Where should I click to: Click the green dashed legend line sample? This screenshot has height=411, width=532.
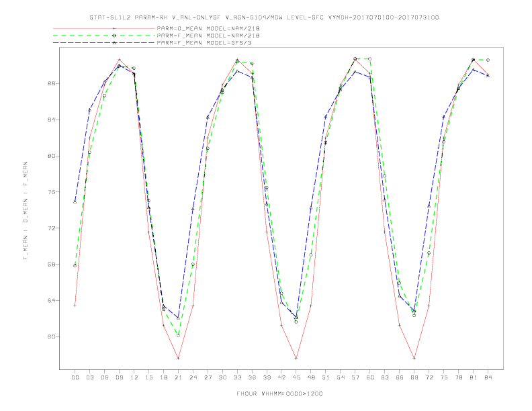[x=104, y=36]
